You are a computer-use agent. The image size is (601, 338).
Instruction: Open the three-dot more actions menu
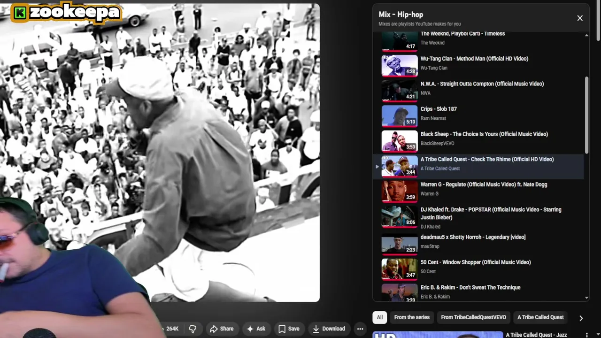coord(360,329)
